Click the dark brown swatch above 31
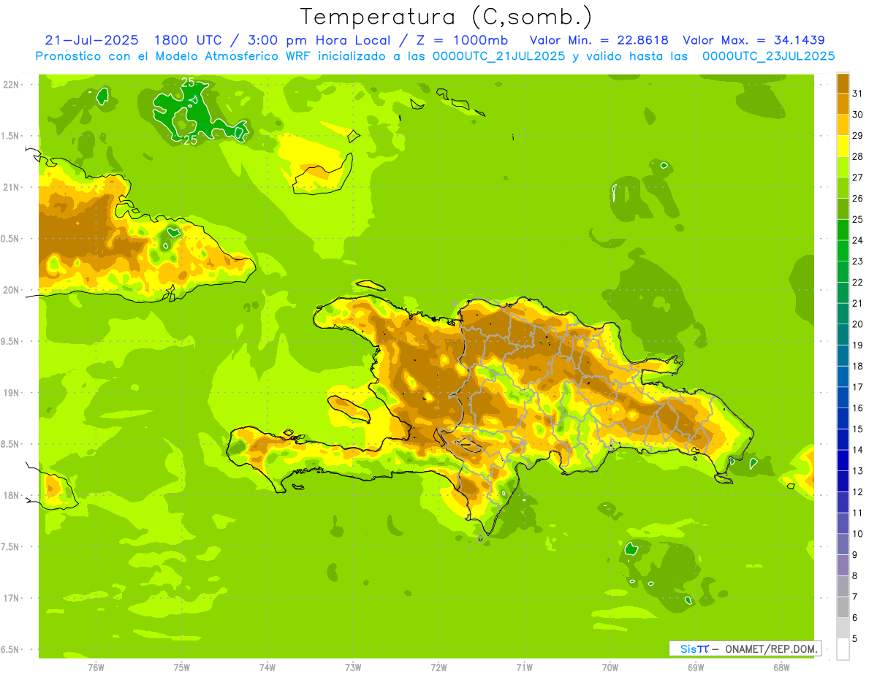Screen dimensions: 877x677 pyautogui.click(x=843, y=83)
